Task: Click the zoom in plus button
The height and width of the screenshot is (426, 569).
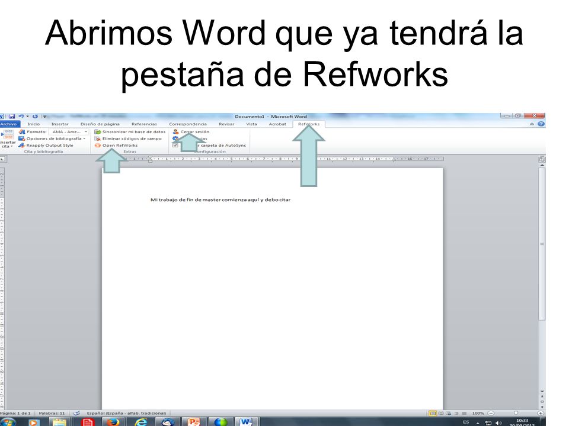Action: pyautogui.click(x=541, y=413)
